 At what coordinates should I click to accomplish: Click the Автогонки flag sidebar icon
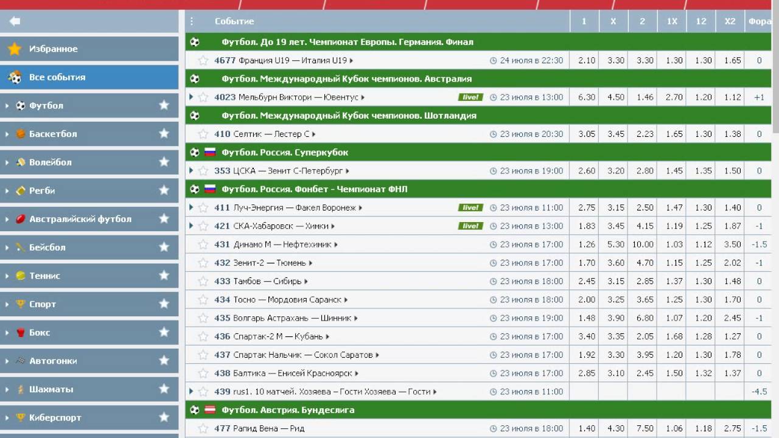point(21,361)
